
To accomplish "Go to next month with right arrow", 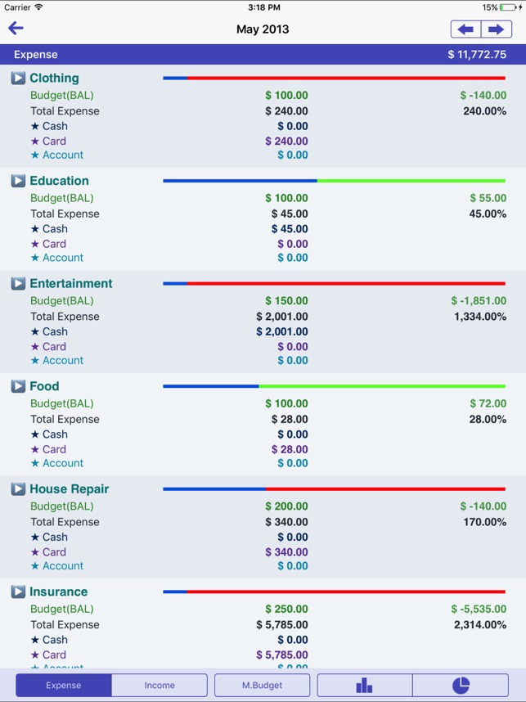I will click(x=496, y=29).
